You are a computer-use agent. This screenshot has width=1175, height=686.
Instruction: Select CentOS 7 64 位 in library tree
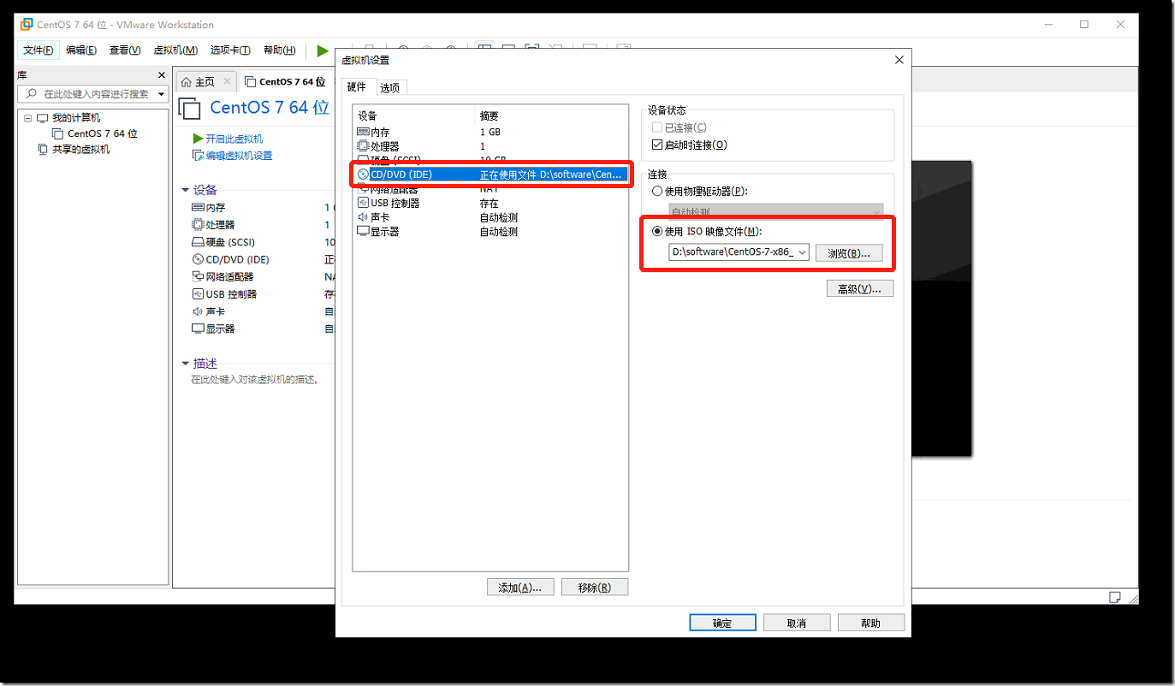[x=102, y=133]
